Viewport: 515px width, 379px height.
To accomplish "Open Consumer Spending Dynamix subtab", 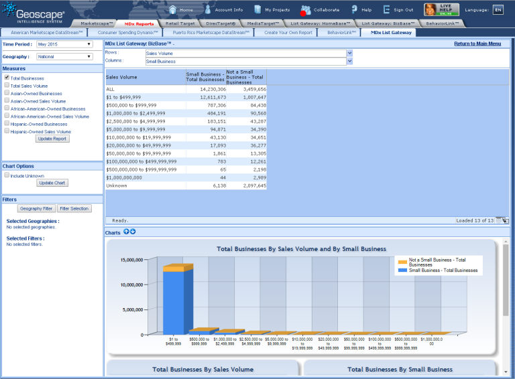I will pyautogui.click(x=127, y=32).
